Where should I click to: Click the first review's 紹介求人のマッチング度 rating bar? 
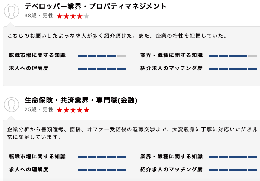(233, 69)
